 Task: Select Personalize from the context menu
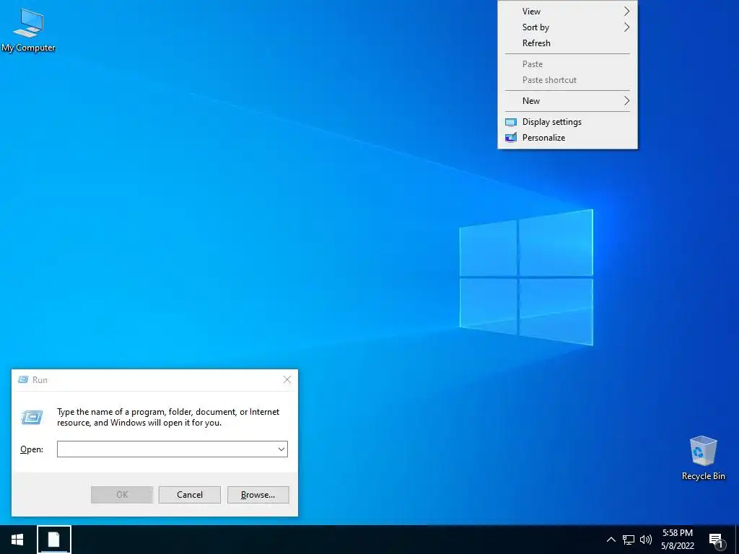pyautogui.click(x=567, y=138)
